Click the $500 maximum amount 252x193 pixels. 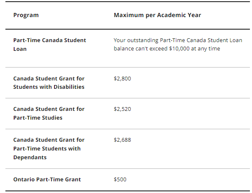120,179
